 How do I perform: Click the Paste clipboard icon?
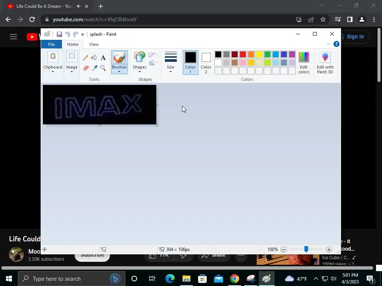tap(53, 57)
